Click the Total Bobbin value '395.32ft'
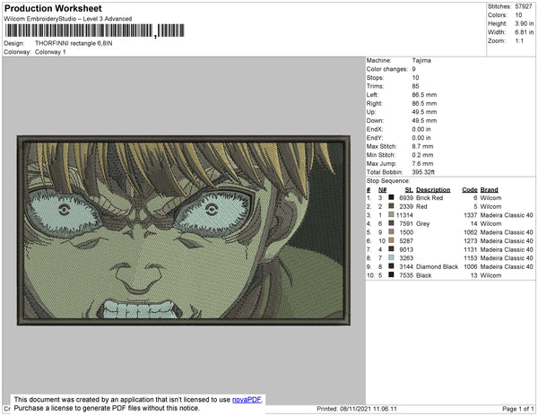Viewport: 538px width, 416px height. coord(423,172)
